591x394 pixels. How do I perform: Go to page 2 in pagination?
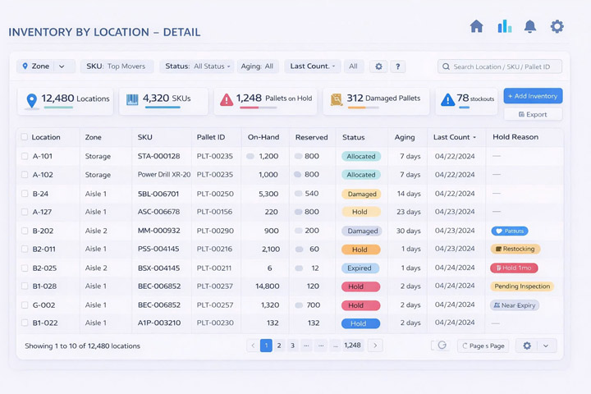pos(279,346)
